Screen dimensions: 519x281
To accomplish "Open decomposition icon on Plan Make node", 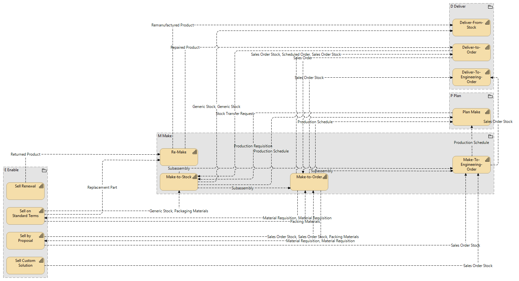I will click(487, 112).
